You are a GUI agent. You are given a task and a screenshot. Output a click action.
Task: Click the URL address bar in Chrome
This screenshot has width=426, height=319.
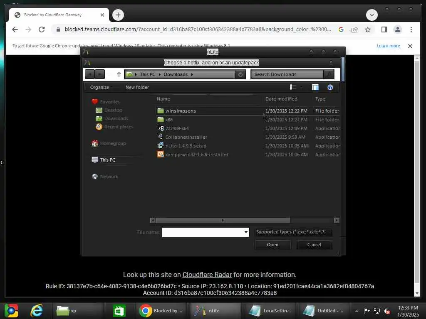click(198, 29)
